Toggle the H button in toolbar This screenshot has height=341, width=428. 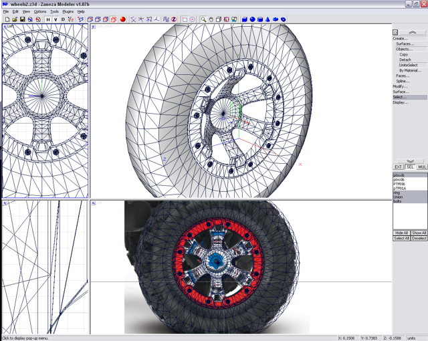point(48,19)
